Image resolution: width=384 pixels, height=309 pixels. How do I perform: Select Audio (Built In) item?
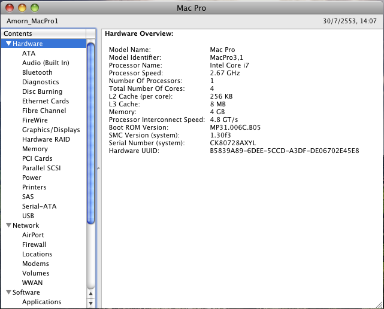coord(46,63)
